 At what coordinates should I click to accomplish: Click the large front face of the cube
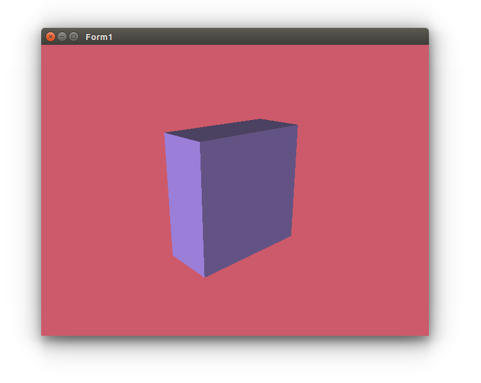[x=248, y=196]
